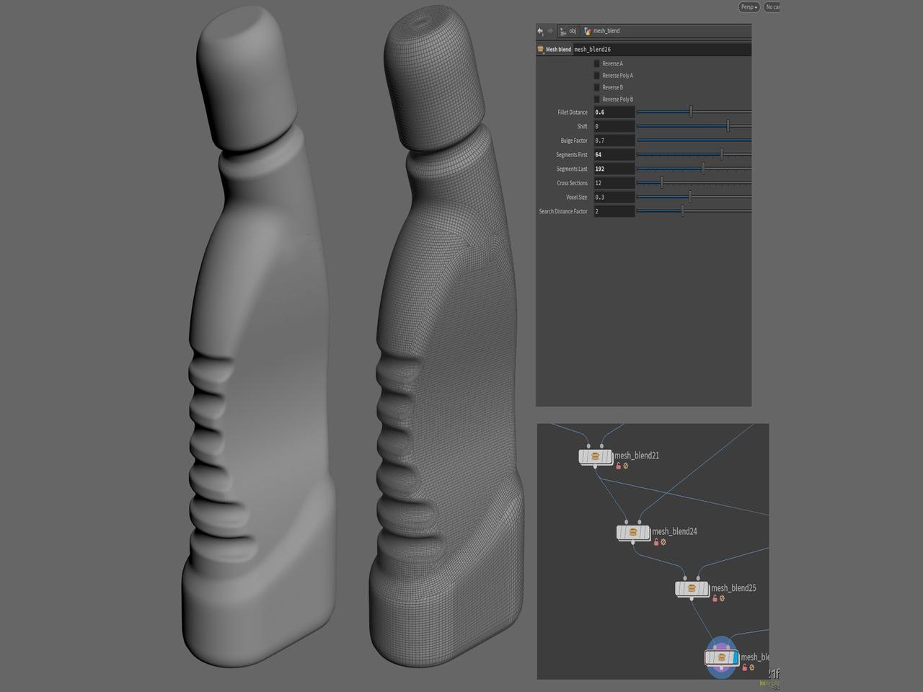Click the Mesh blend operator icon in parameter header
This screenshot has width=923, height=692.
tap(540, 48)
